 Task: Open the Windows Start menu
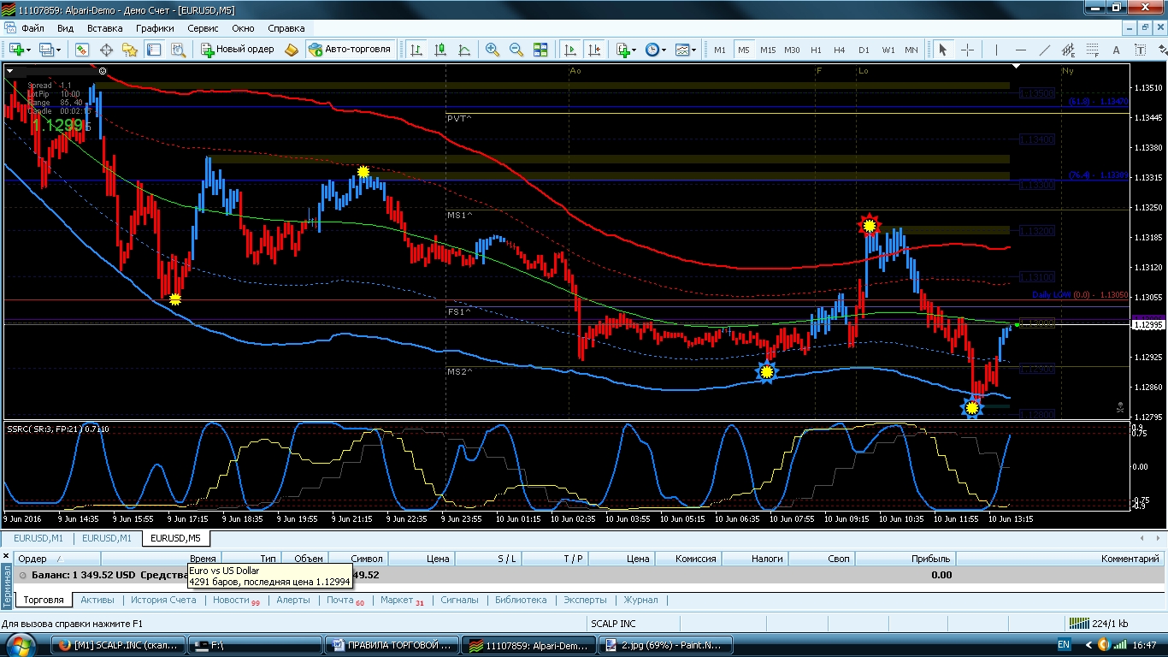(21, 644)
